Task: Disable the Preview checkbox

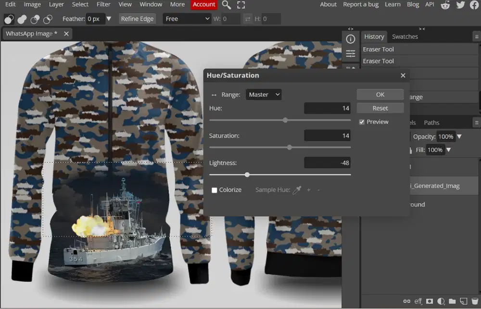Action: point(362,122)
